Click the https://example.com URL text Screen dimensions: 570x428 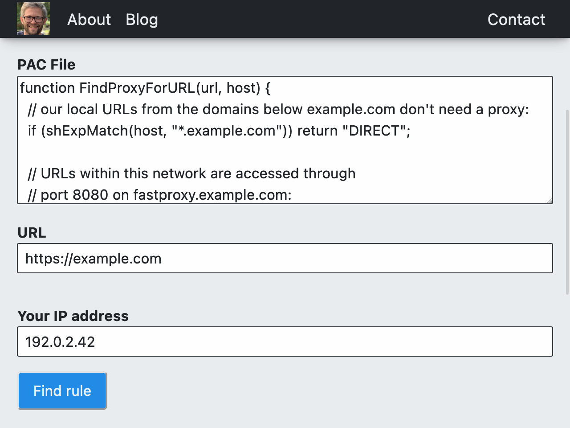[x=94, y=258]
